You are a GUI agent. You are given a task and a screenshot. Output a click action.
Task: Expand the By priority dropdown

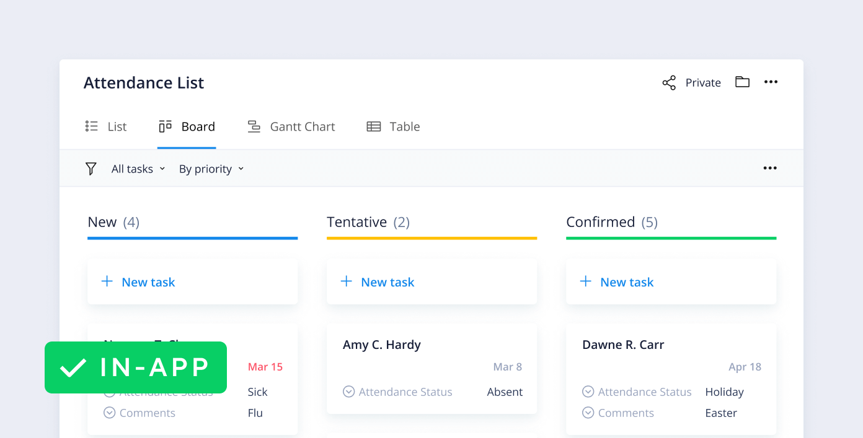click(210, 168)
